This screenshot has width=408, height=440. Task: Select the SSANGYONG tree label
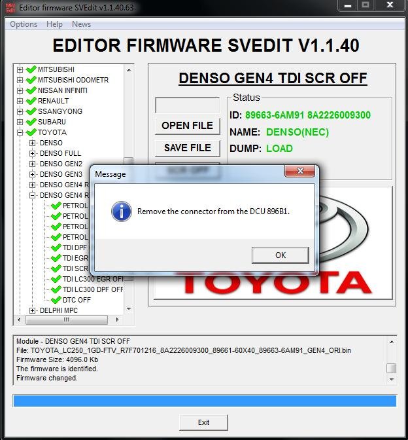point(60,111)
